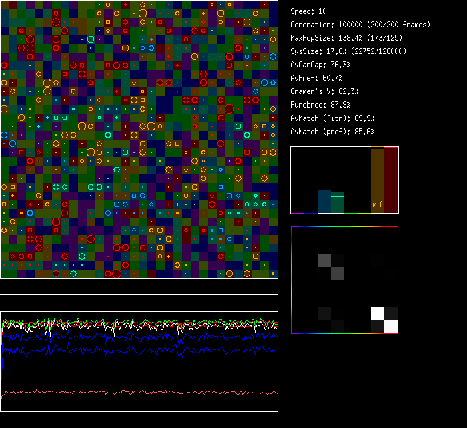Click the bottom-right white cell in the matrix

tap(391, 327)
